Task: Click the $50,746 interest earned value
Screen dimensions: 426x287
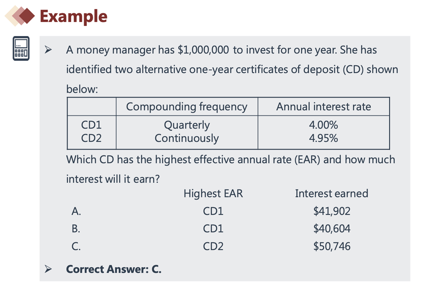Action: [x=332, y=246]
